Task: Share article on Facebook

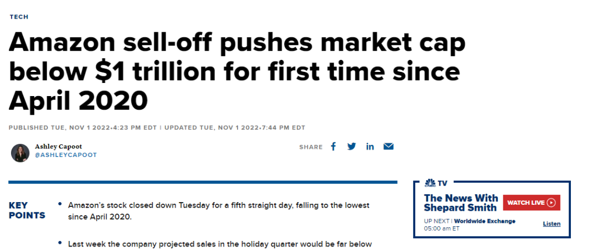Action: tap(333, 147)
